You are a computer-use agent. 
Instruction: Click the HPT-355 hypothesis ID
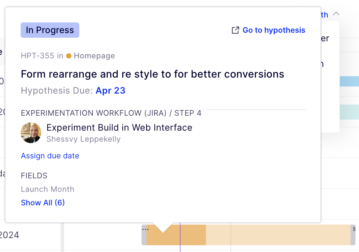(x=38, y=56)
